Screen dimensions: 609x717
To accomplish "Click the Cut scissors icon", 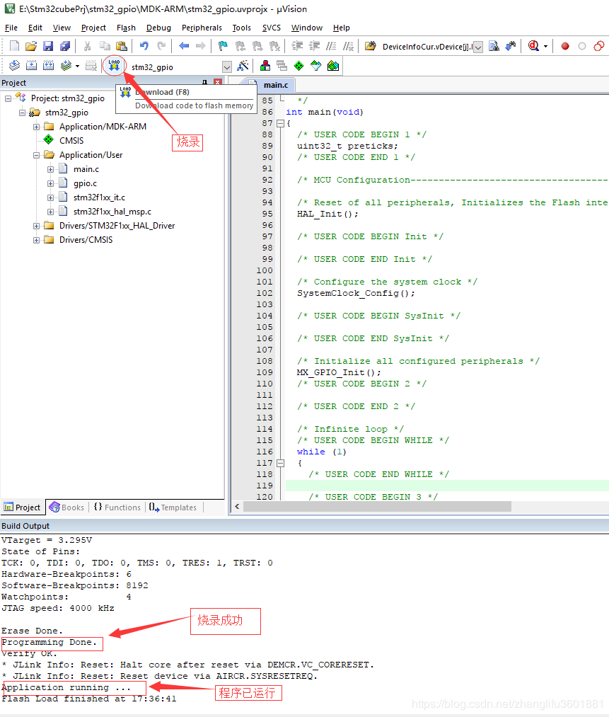I will (x=87, y=46).
